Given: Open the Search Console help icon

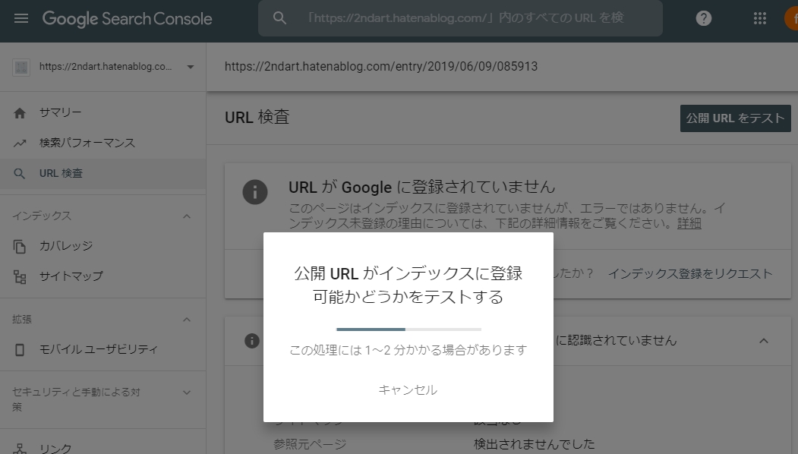Looking at the screenshot, I should click(x=702, y=18).
